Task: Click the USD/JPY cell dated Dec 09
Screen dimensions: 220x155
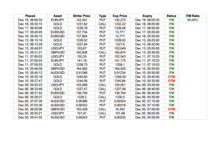Action: [x=57, y=85]
